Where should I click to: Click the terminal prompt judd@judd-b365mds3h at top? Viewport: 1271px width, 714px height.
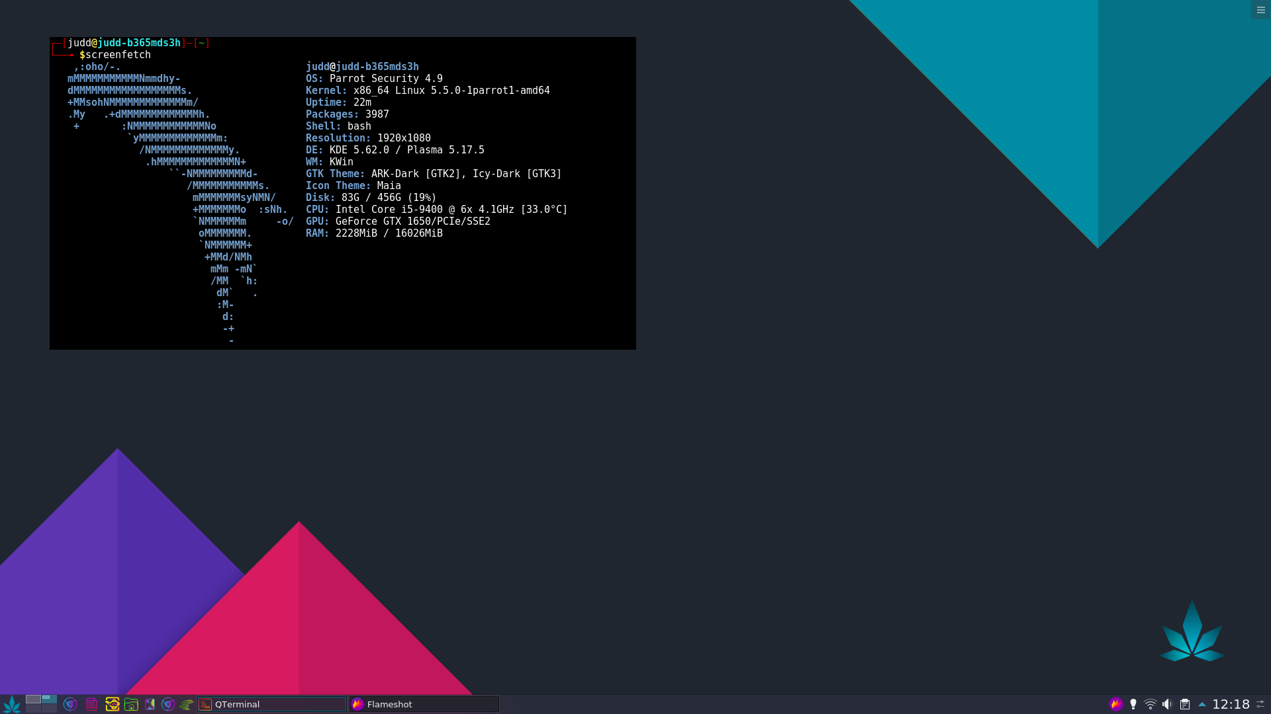pos(124,43)
